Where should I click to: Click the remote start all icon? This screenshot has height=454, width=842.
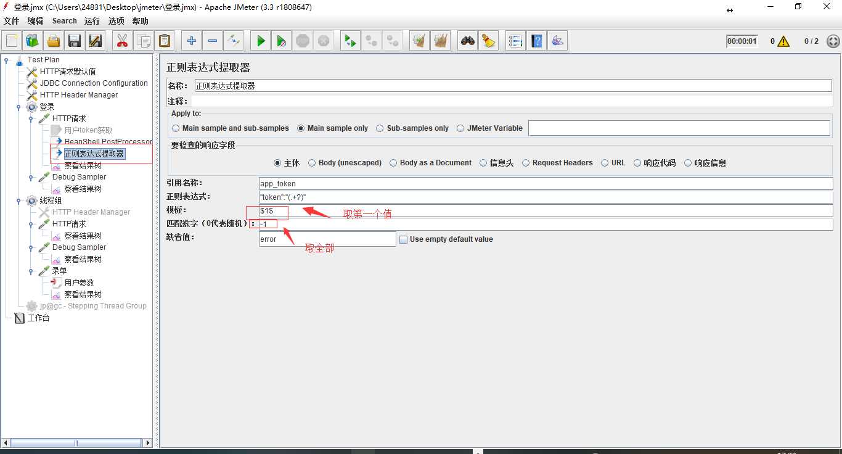coord(351,41)
